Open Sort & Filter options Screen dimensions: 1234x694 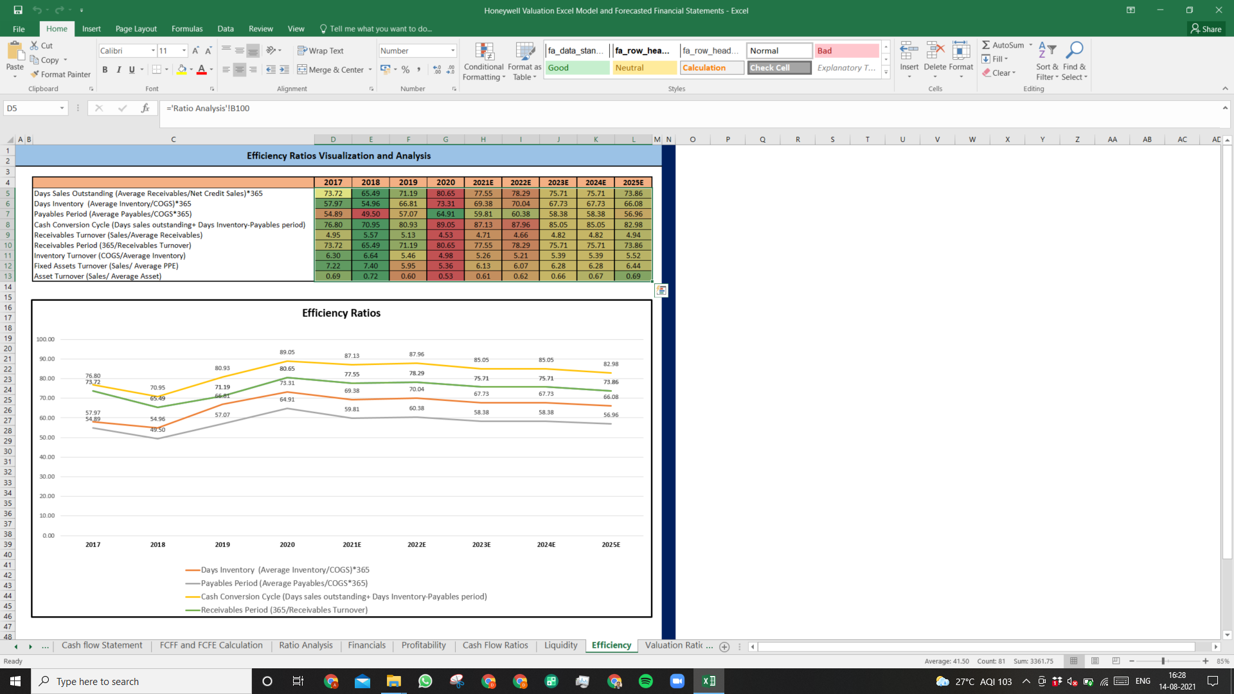[1047, 62]
